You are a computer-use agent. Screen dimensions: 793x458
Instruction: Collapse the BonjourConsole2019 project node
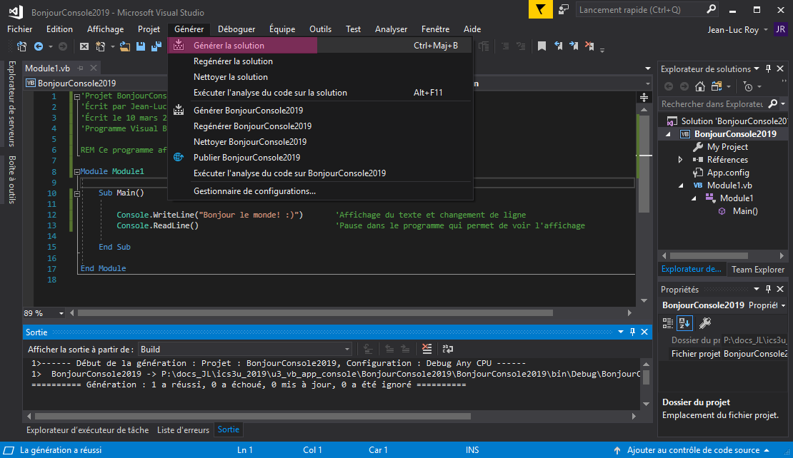(668, 134)
